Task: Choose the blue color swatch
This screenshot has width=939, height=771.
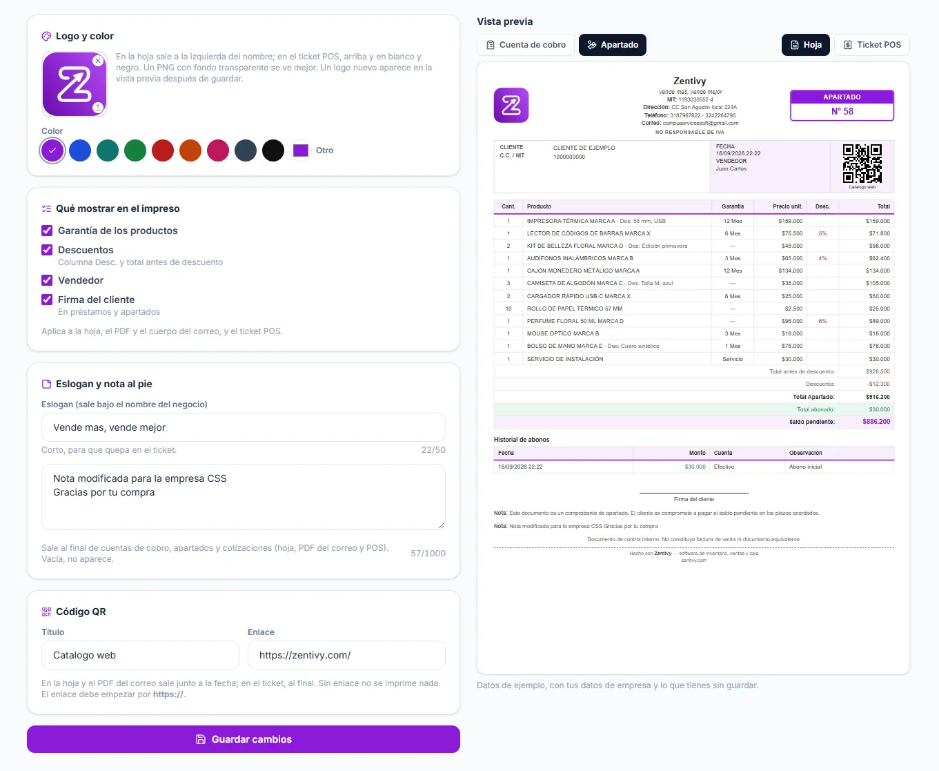Action: point(80,150)
